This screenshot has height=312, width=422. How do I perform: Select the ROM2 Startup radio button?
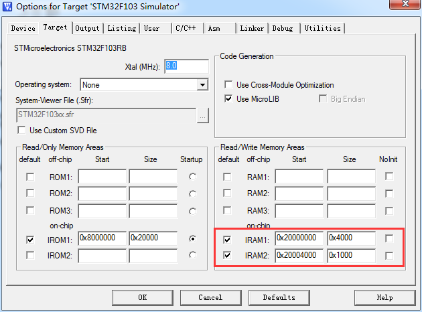tap(192, 194)
